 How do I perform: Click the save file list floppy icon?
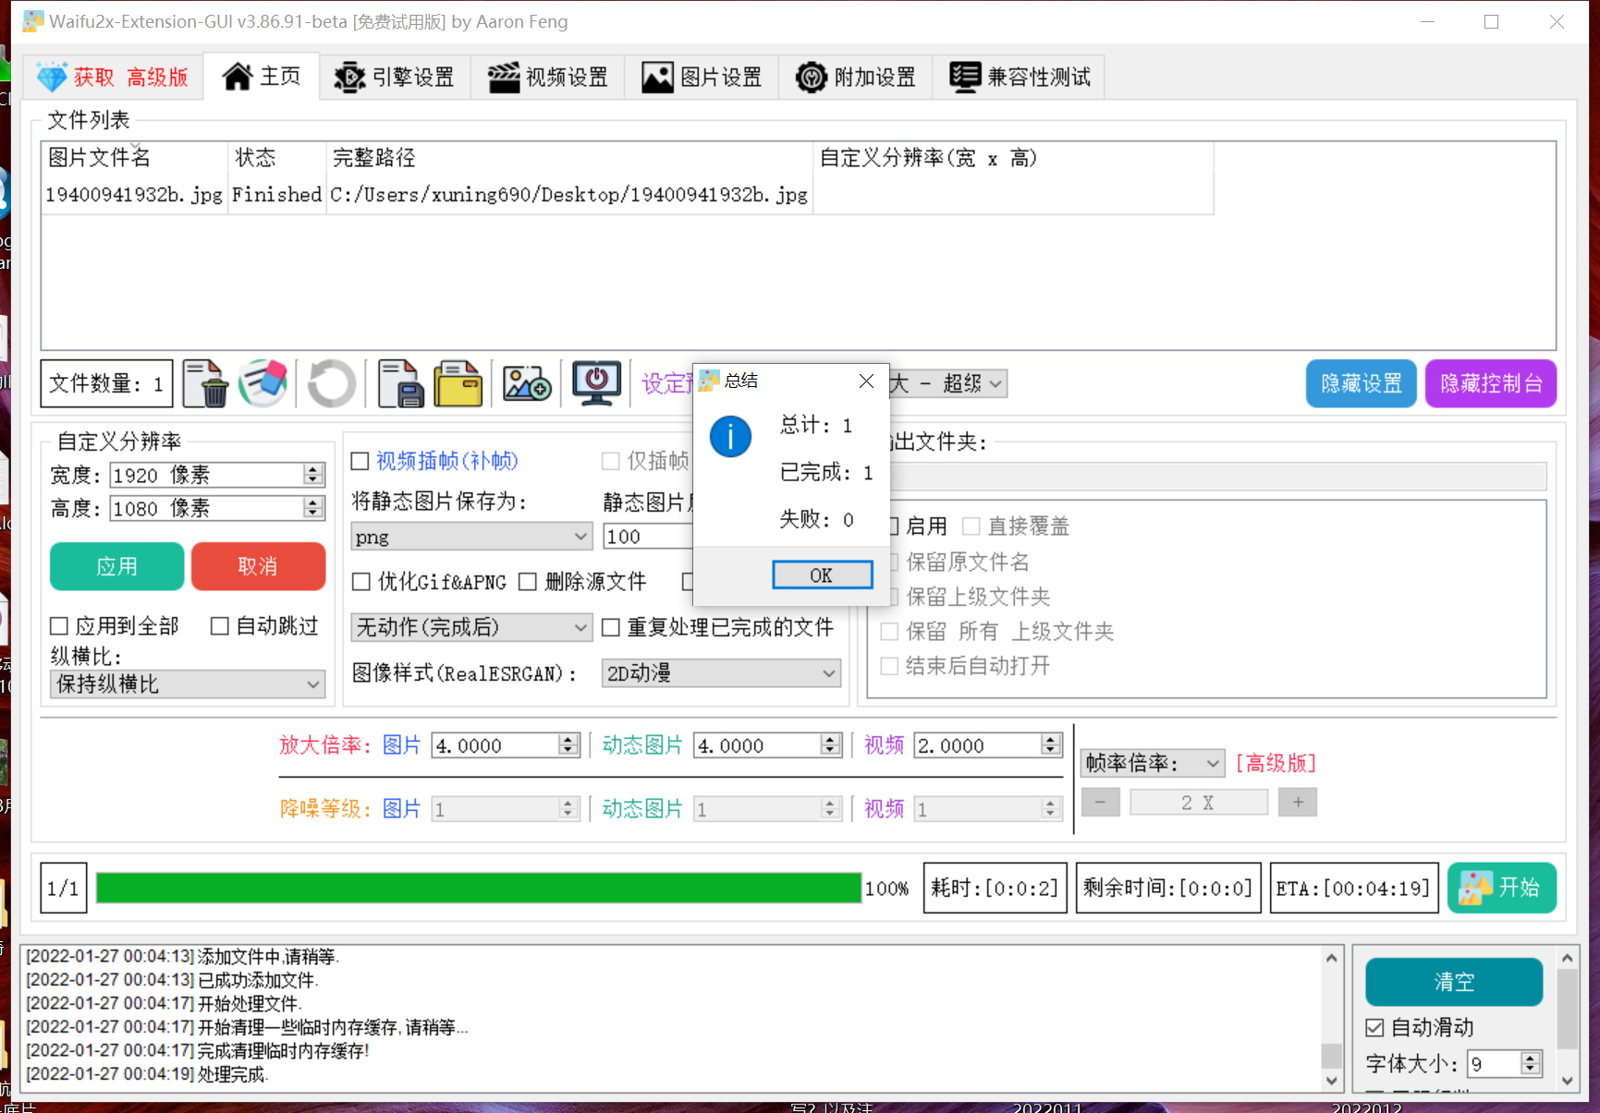pyautogui.click(x=401, y=383)
